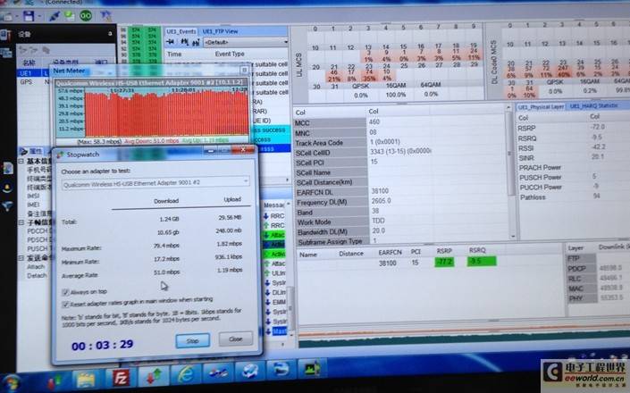Click the filter funnel icon in left sidebar

(x=7, y=206)
